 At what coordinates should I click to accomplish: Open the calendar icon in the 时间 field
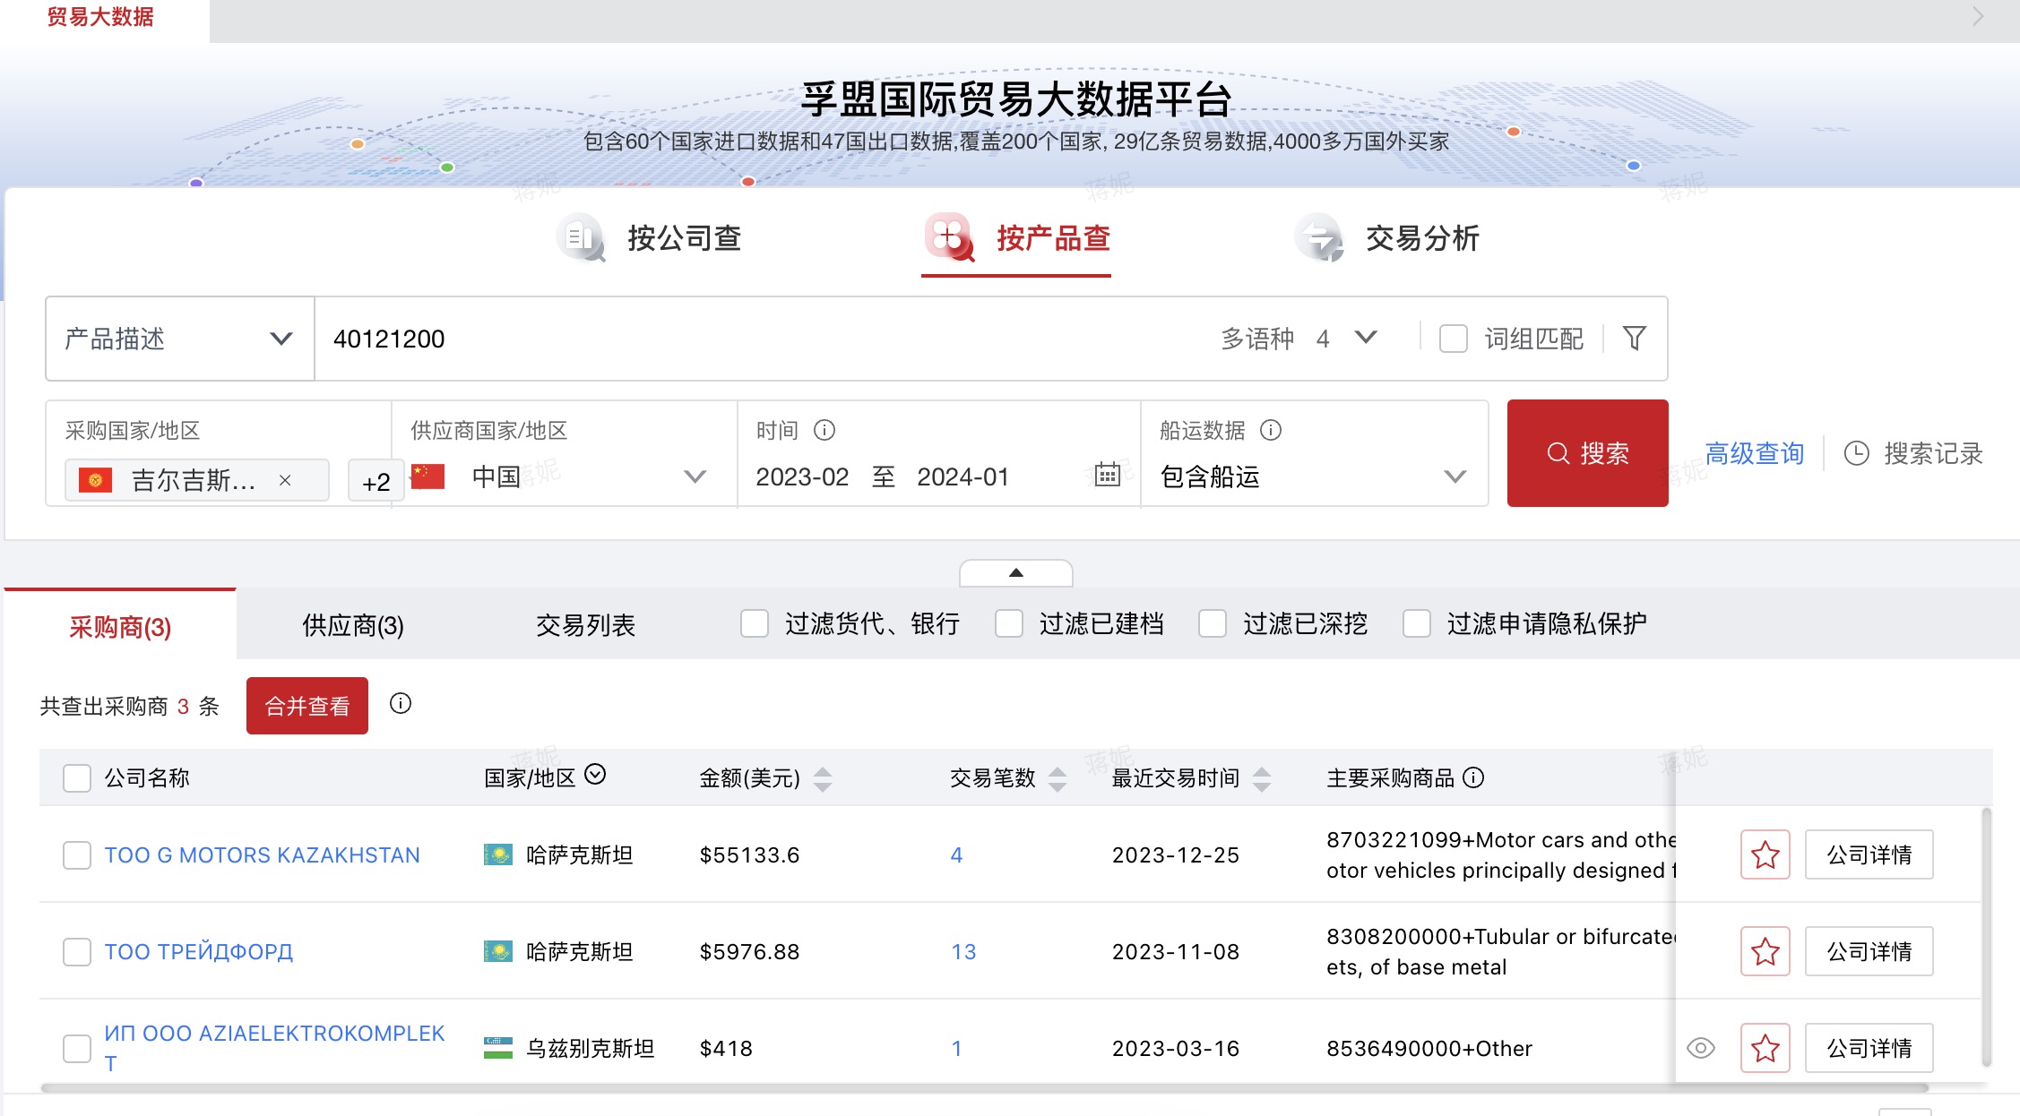pyautogui.click(x=1108, y=476)
